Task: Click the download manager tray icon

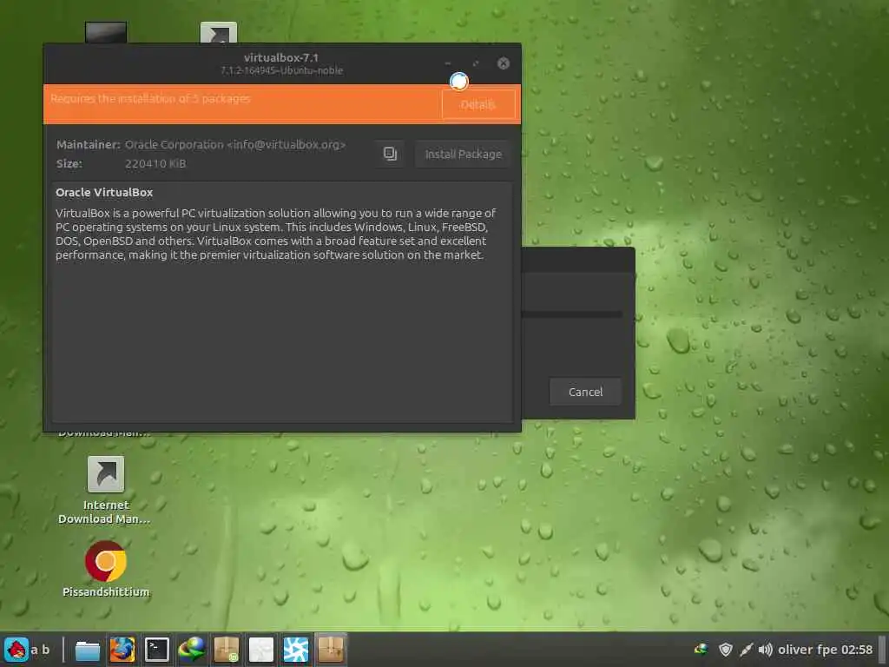Action: (x=701, y=650)
